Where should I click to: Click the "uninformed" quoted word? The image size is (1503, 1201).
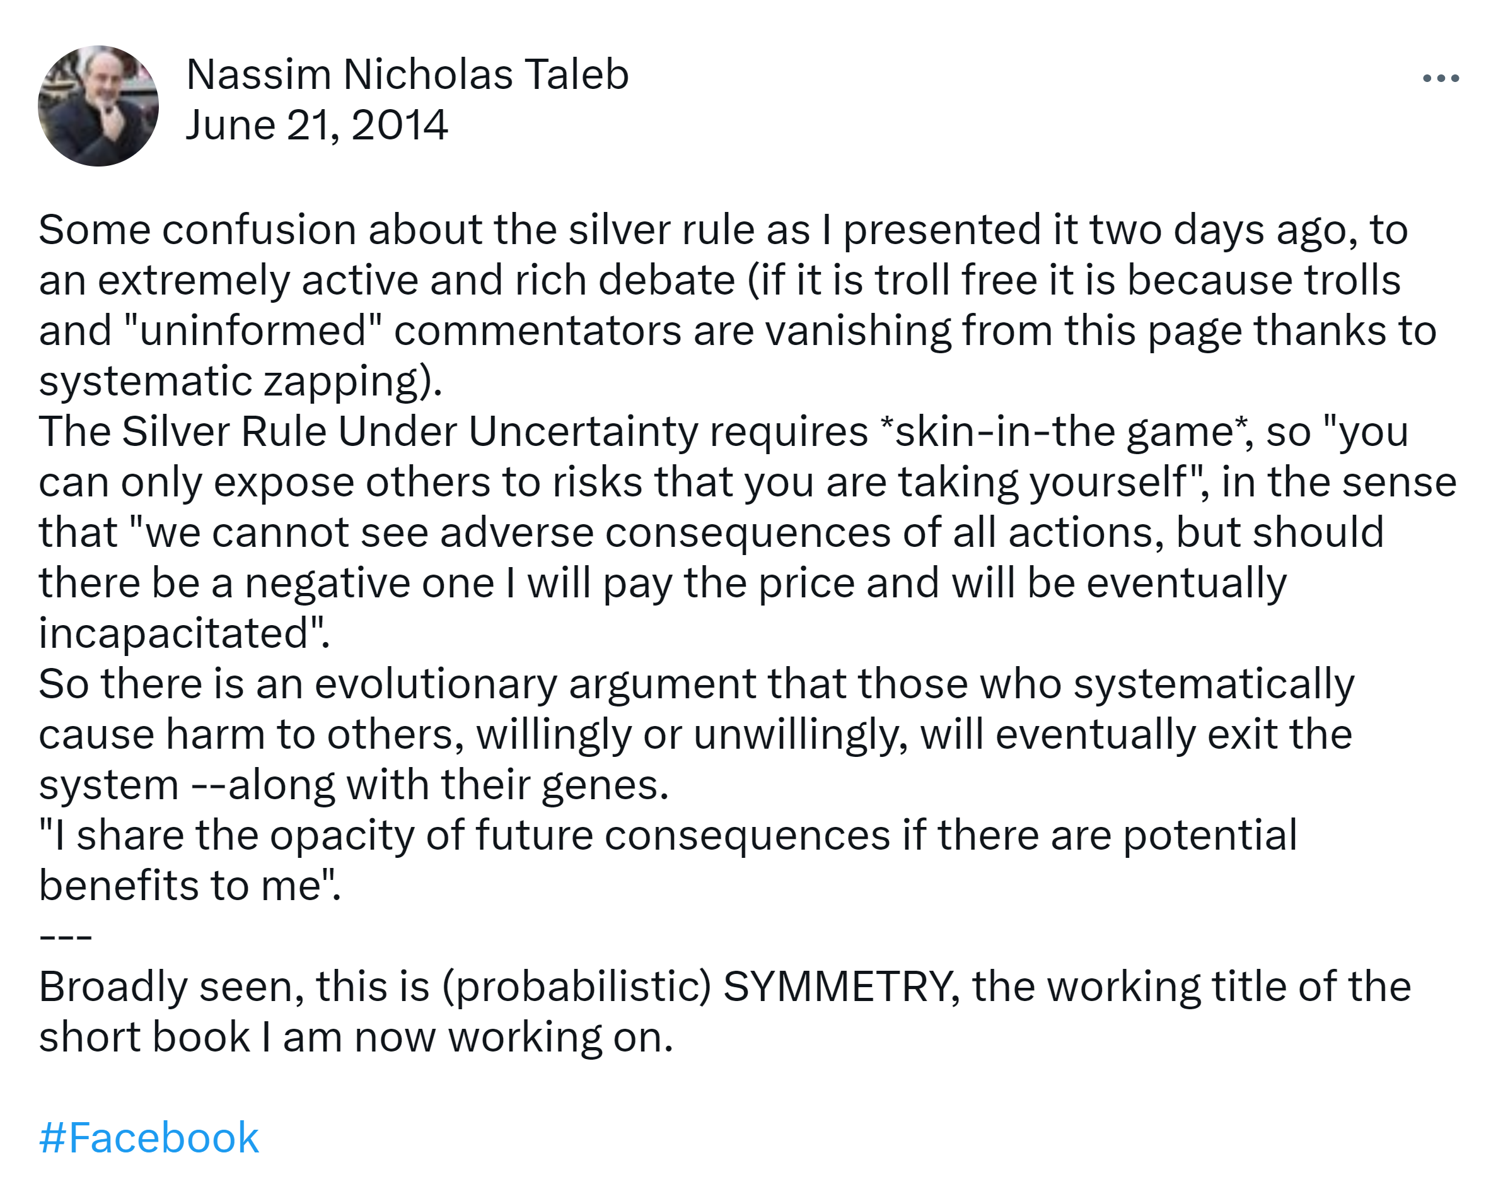(x=253, y=331)
